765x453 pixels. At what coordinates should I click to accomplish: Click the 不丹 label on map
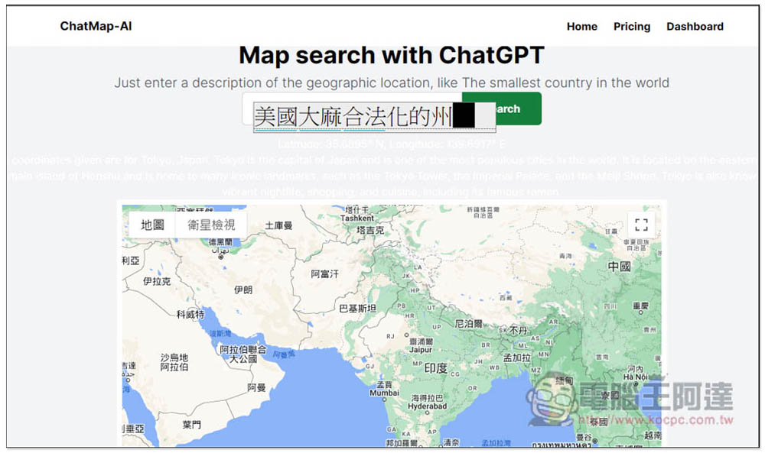tap(518, 330)
